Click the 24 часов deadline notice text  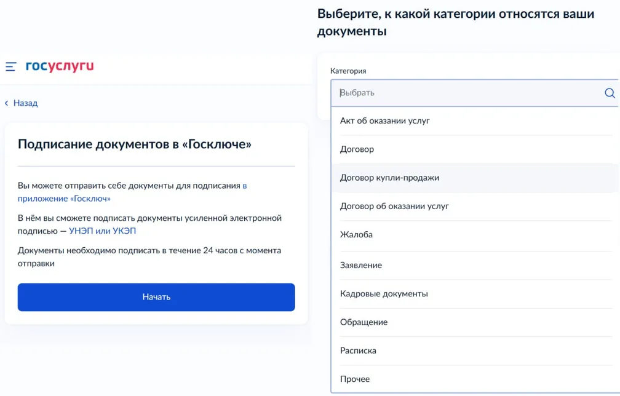click(149, 257)
